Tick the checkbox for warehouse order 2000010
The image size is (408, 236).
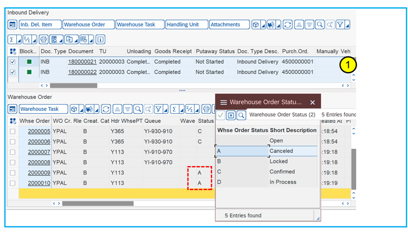coord(13,183)
